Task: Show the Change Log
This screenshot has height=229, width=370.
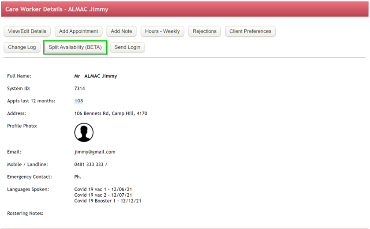Action: (22, 47)
